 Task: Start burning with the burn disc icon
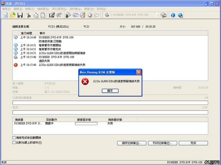[68, 15]
